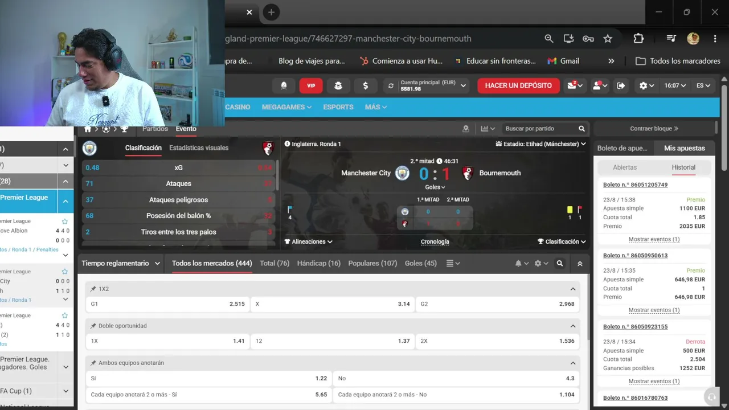Click the mascot icon next to VIP
The width and height of the screenshot is (729, 410).
pos(338,85)
